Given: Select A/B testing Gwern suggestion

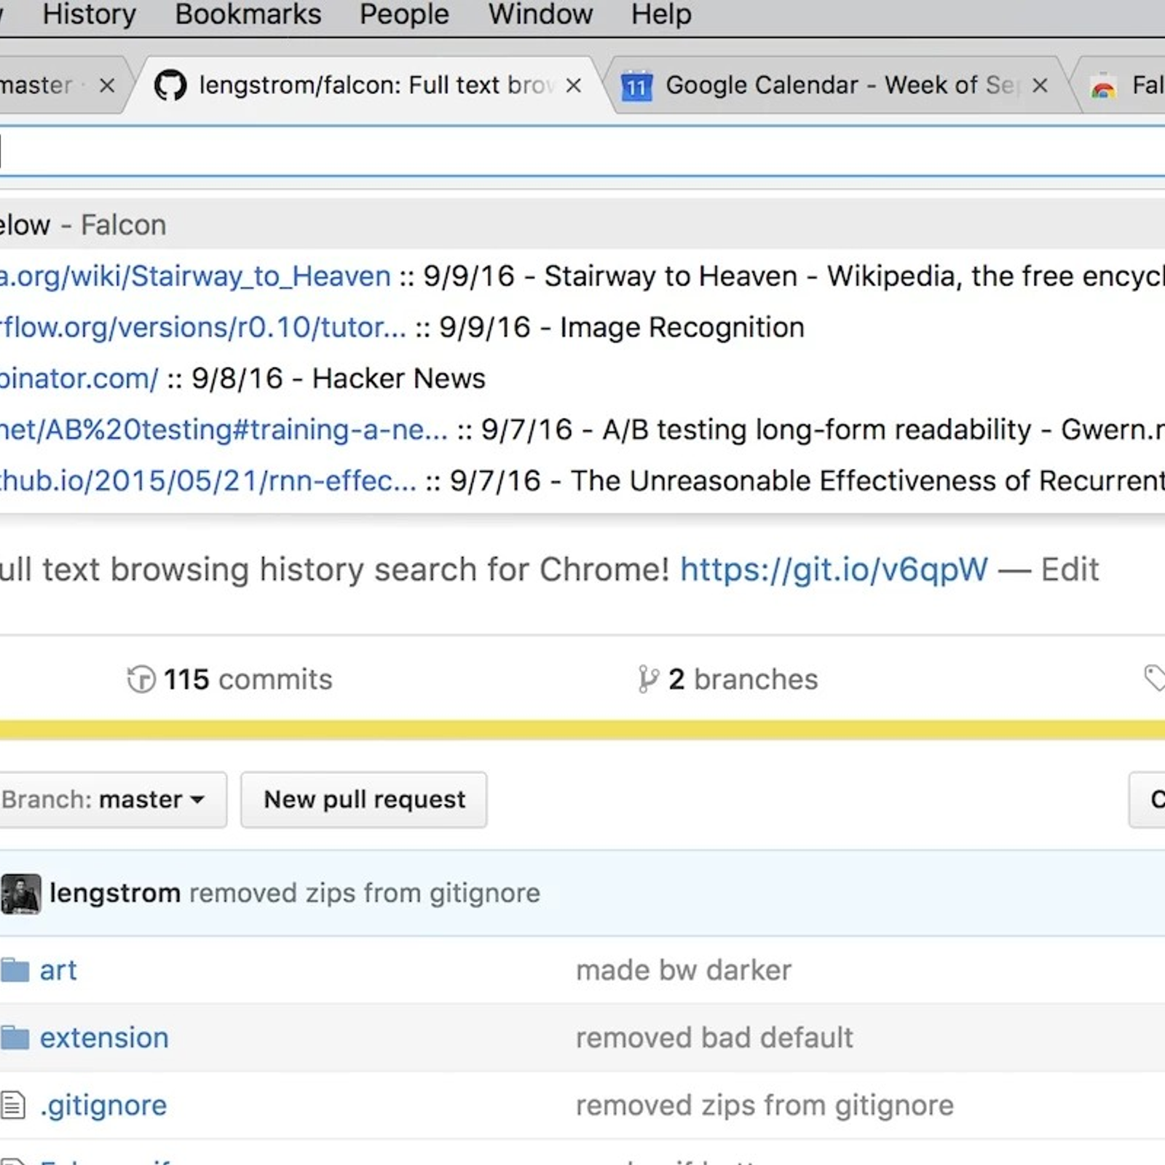Looking at the screenshot, I should click(x=582, y=429).
